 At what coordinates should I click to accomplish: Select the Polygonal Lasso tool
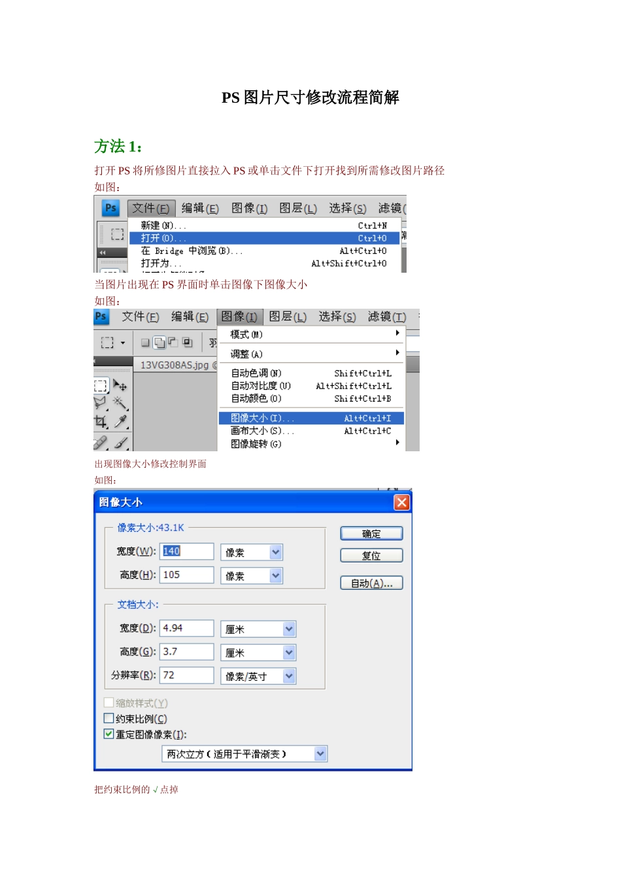100,403
